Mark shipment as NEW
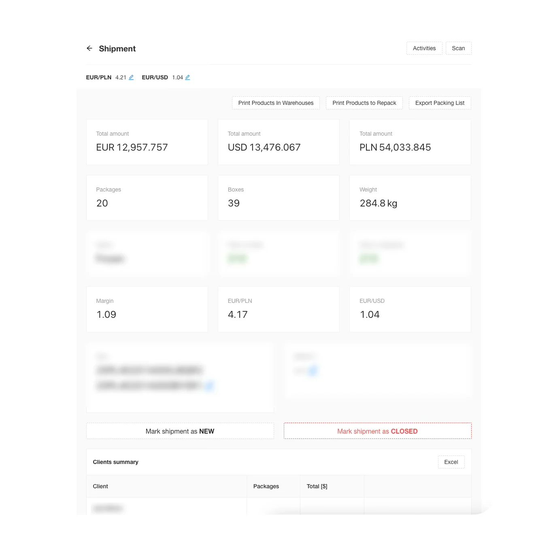 (x=180, y=431)
